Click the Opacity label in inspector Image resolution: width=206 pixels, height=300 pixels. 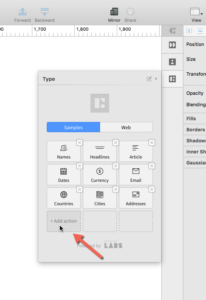195,93
